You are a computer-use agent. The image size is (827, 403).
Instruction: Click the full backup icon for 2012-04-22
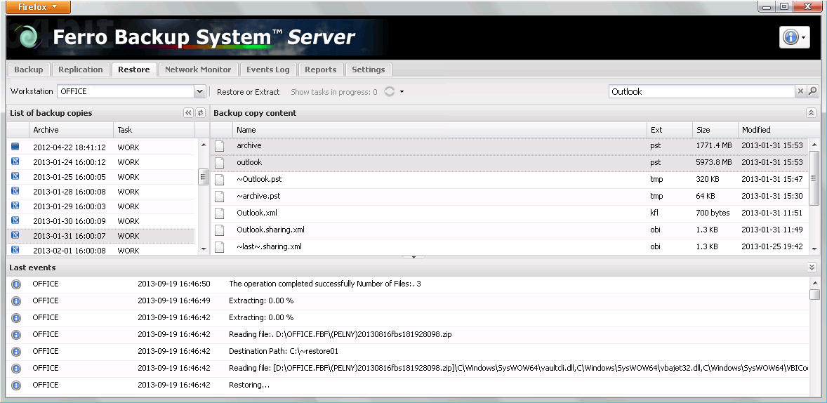point(15,147)
